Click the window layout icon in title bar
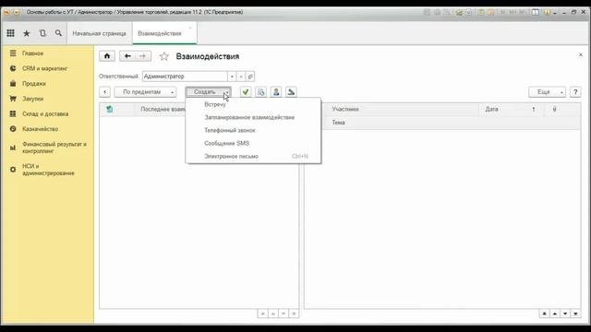 pyautogui.click(x=536, y=12)
